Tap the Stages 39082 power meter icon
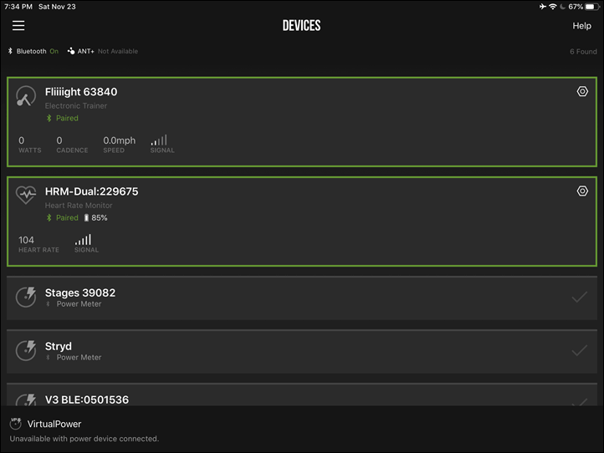Screen dimensions: 604x453 tap(26, 298)
